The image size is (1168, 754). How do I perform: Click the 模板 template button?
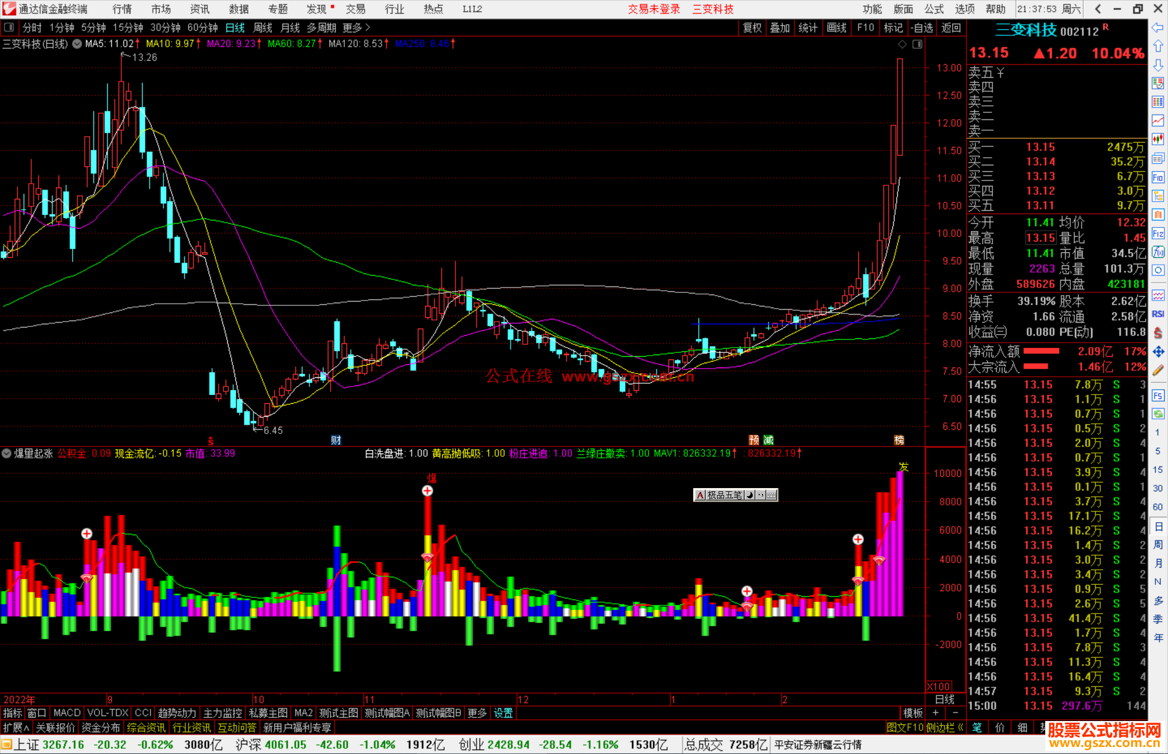[x=913, y=713]
